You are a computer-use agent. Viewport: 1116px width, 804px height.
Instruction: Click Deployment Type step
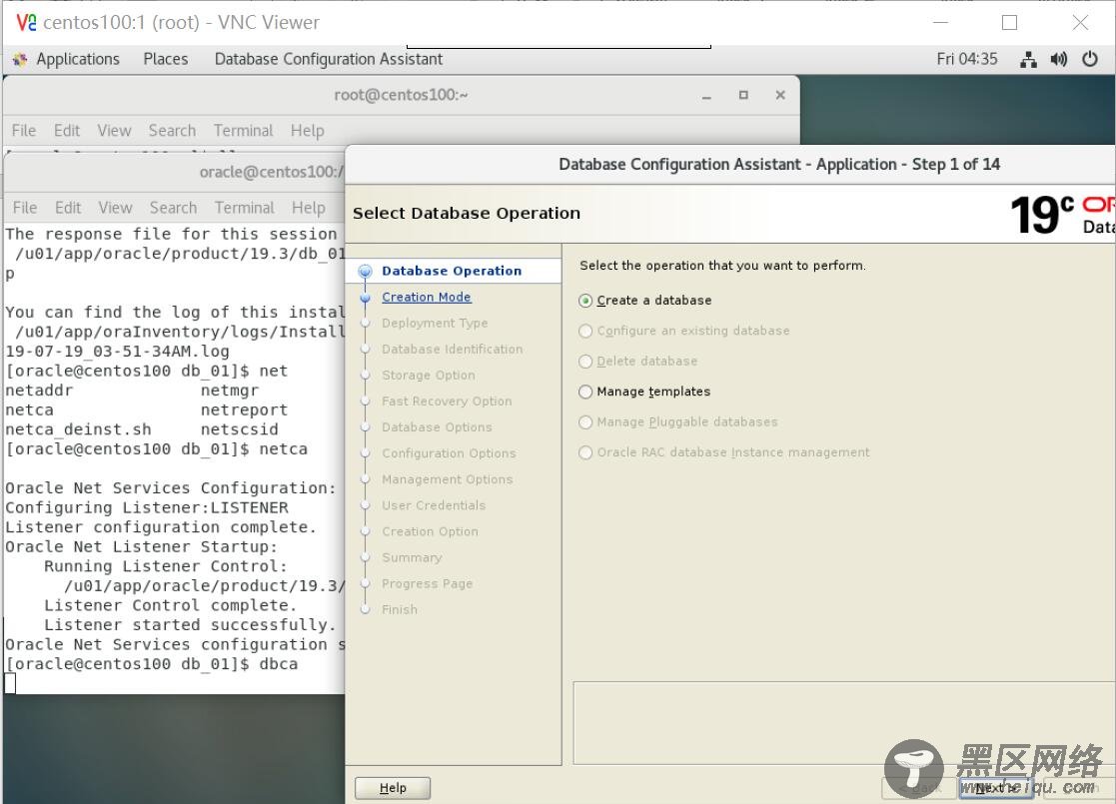point(435,323)
